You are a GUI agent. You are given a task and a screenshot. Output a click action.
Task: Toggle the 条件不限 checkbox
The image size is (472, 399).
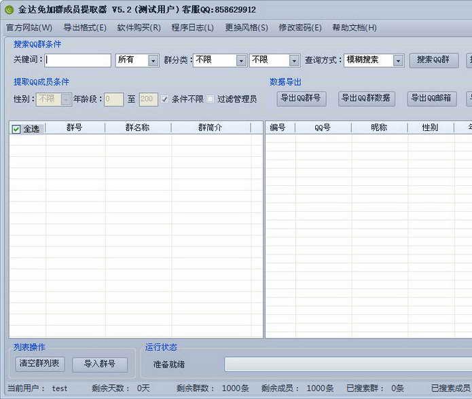[x=165, y=99]
